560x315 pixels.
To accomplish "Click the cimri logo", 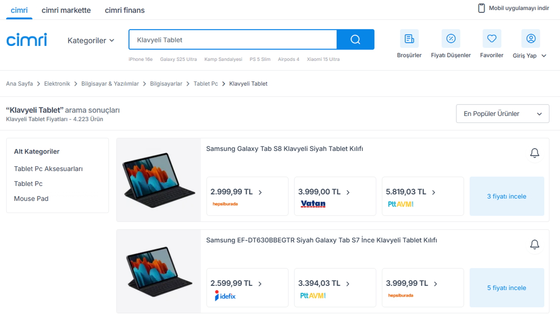I will coord(27,40).
